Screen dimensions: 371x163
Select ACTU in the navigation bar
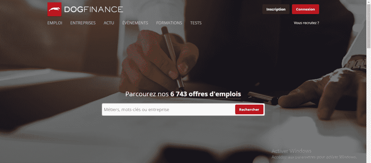[x=109, y=23]
